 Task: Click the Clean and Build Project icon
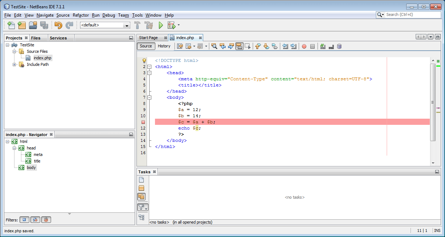pos(149,25)
